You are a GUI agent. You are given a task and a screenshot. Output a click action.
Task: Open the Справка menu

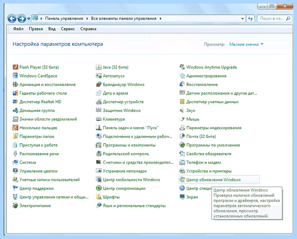(88, 29)
